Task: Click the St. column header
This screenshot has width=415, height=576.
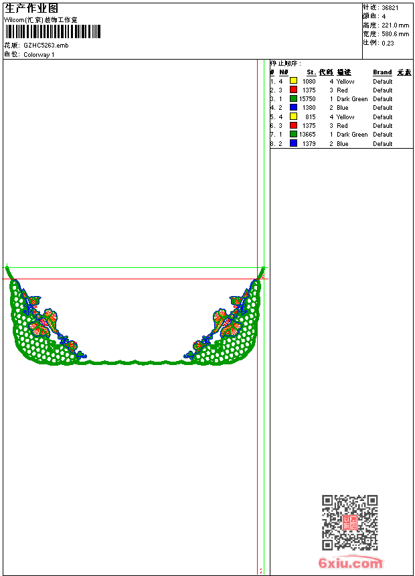Action: (311, 72)
